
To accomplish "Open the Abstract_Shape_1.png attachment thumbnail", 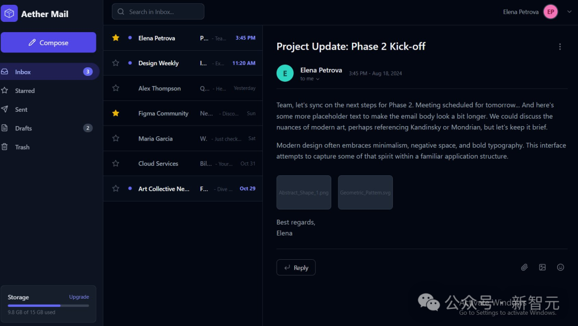I will (304, 192).
